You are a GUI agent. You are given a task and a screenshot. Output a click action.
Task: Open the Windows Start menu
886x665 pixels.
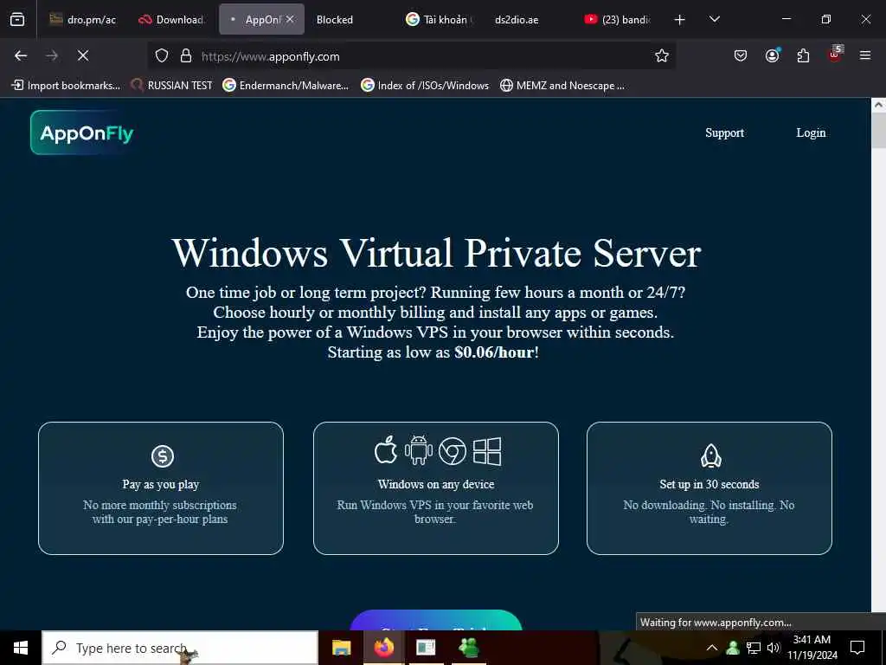pyautogui.click(x=21, y=648)
